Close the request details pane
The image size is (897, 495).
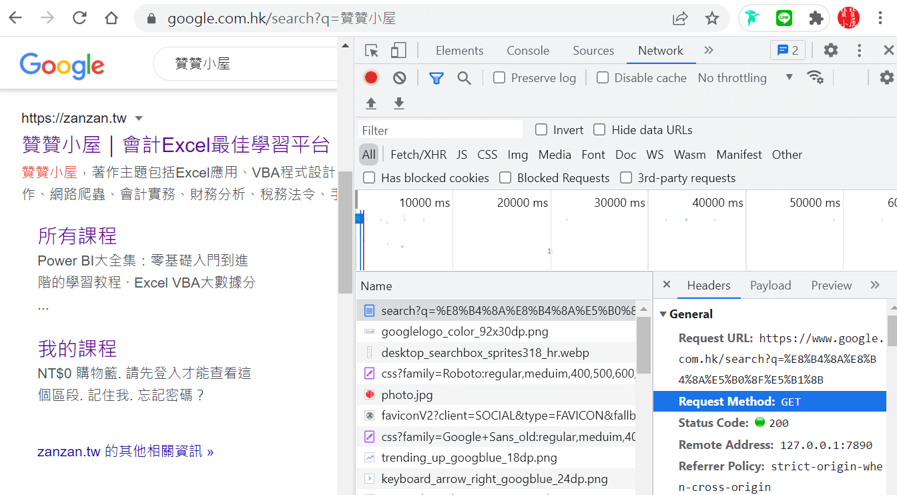tap(666, 285)
